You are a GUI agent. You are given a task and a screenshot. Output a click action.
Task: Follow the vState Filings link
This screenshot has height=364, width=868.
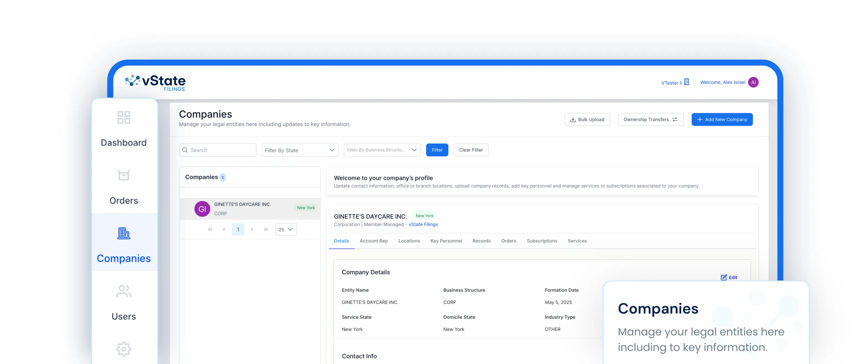tap(423, 224)
